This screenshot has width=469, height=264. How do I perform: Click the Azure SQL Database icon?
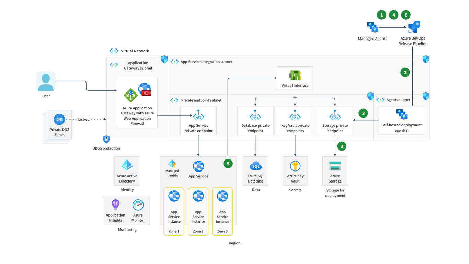click(x=255, y=166)
